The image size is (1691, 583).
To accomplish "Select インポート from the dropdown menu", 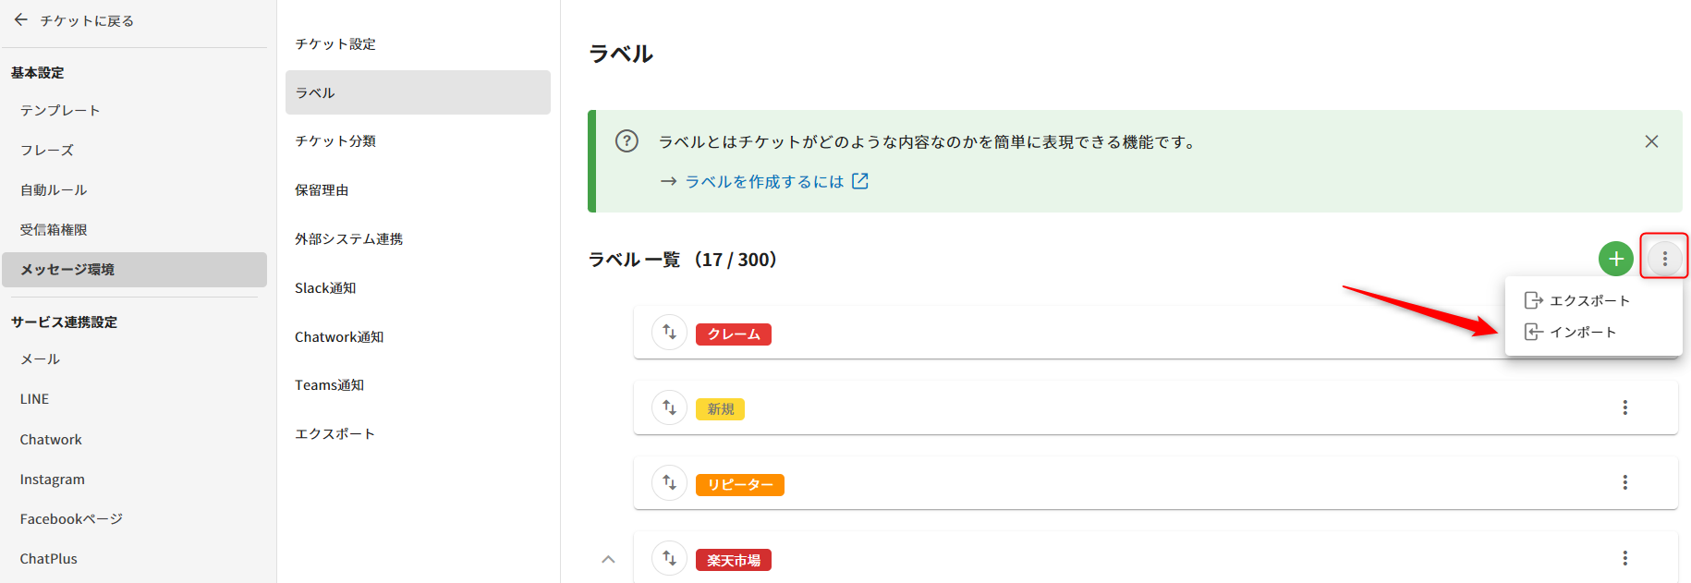I will coord(1582,332).
